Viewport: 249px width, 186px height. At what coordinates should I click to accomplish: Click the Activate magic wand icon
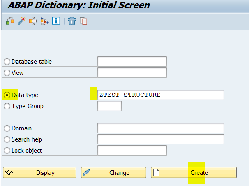coord(22,21)
